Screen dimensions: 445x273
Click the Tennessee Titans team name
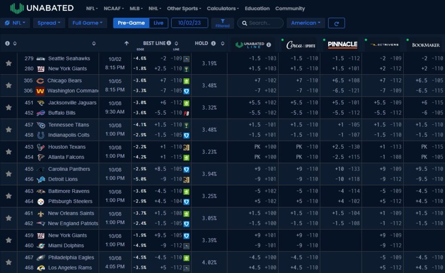(x=68, y=125)
